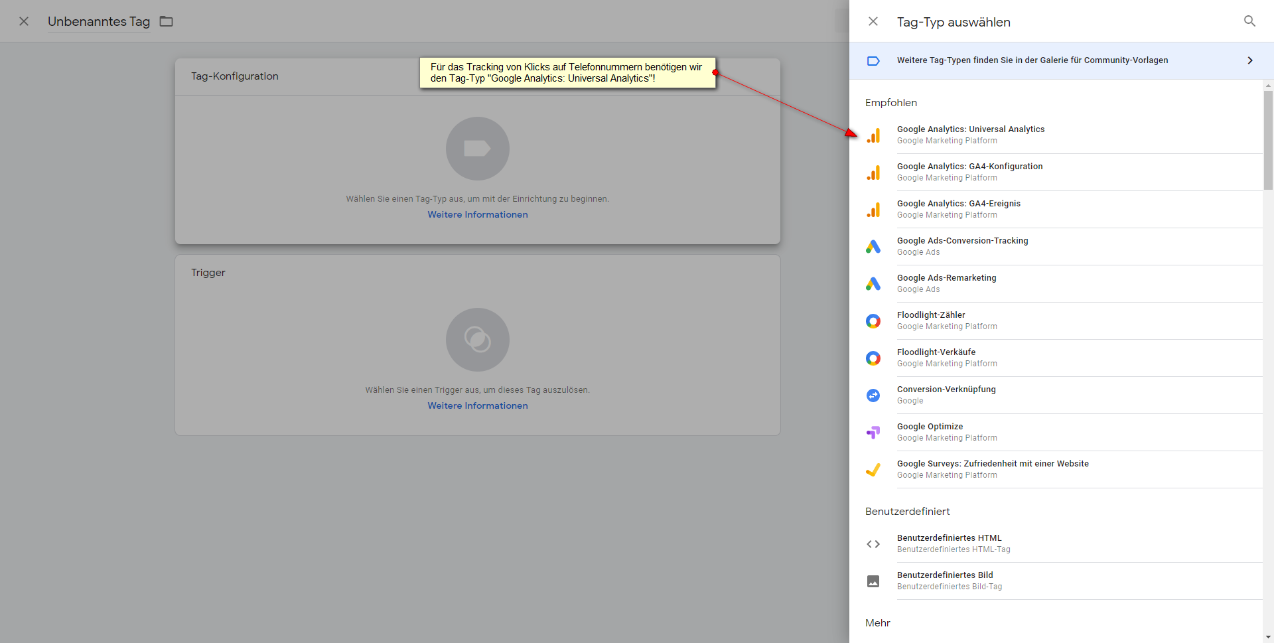Image resolution: width=1274 pixels, height=643 pixels.
Task: Expand the Community-Vorlagen gallery chevron
Action: [1250, 60]
